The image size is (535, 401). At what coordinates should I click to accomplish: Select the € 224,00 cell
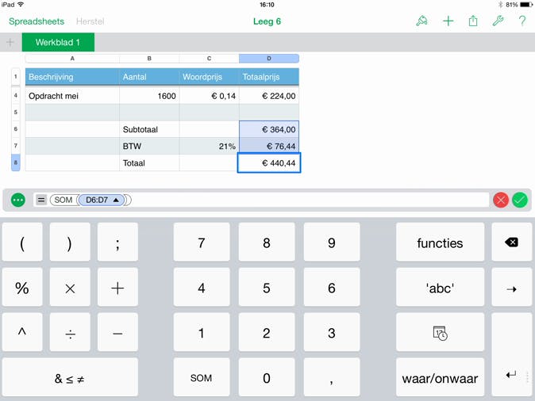(269, 96)
